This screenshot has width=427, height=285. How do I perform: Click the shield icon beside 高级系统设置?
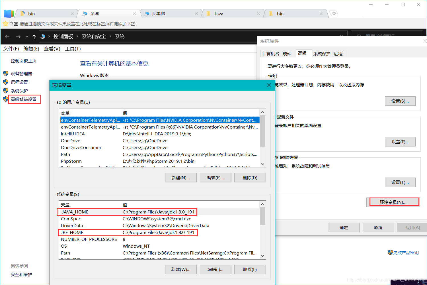click(x=6, y=99)
